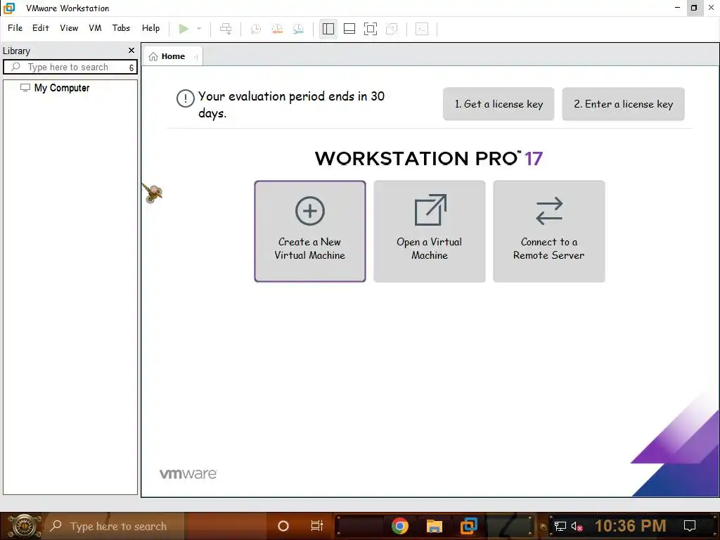Click the green Power On play icon
Viewport: 720px width, 540px height.
click(x=184, y=29)
